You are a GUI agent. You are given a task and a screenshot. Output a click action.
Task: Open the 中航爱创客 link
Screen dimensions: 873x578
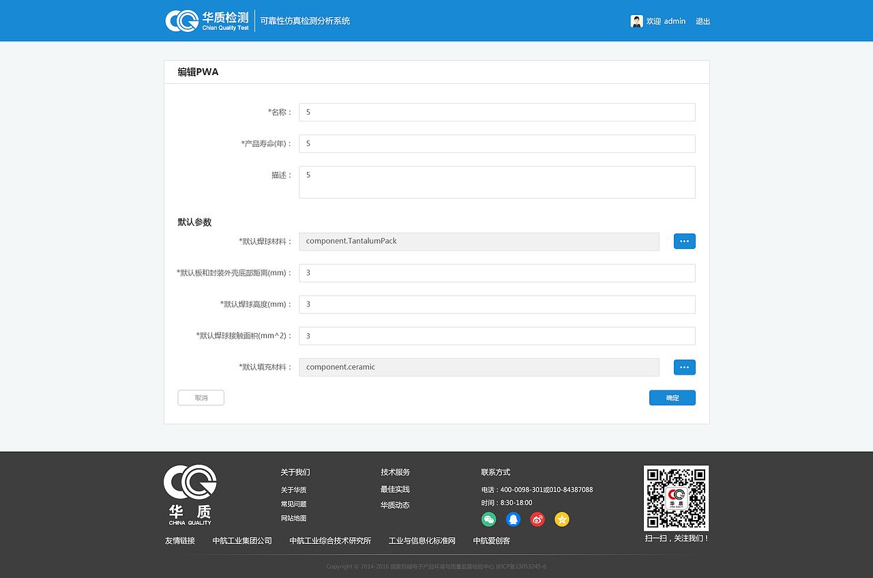coord(492,540)
